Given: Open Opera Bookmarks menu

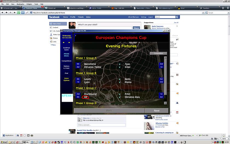Looking at the screenshot, I should click(20, 4).
